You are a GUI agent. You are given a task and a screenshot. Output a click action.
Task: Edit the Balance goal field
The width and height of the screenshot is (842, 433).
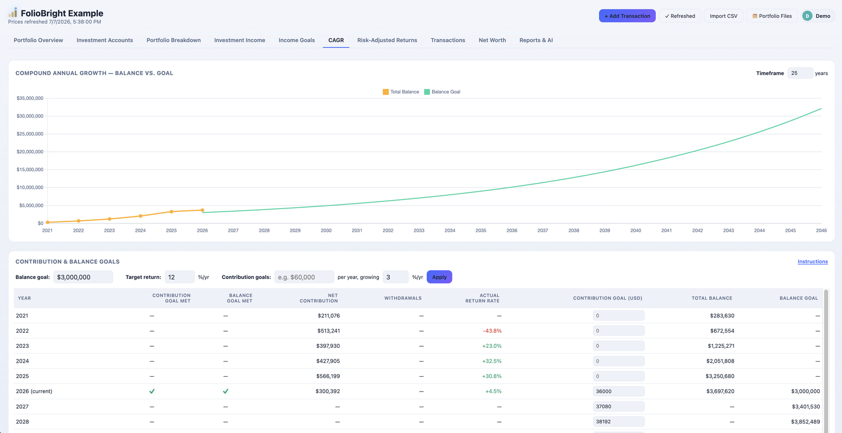[x=83, y=277]
